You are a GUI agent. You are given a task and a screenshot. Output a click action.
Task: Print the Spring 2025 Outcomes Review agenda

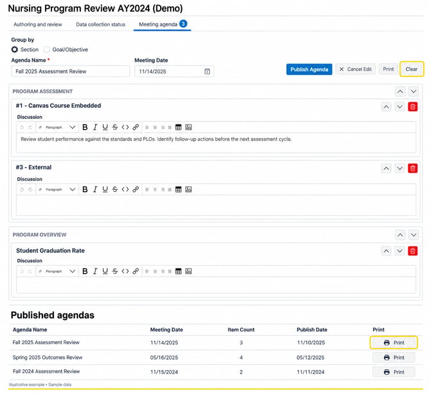(394, 357)
